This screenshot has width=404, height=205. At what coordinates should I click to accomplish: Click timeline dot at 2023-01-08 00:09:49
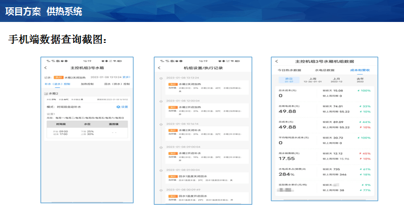tap(161, 190)
